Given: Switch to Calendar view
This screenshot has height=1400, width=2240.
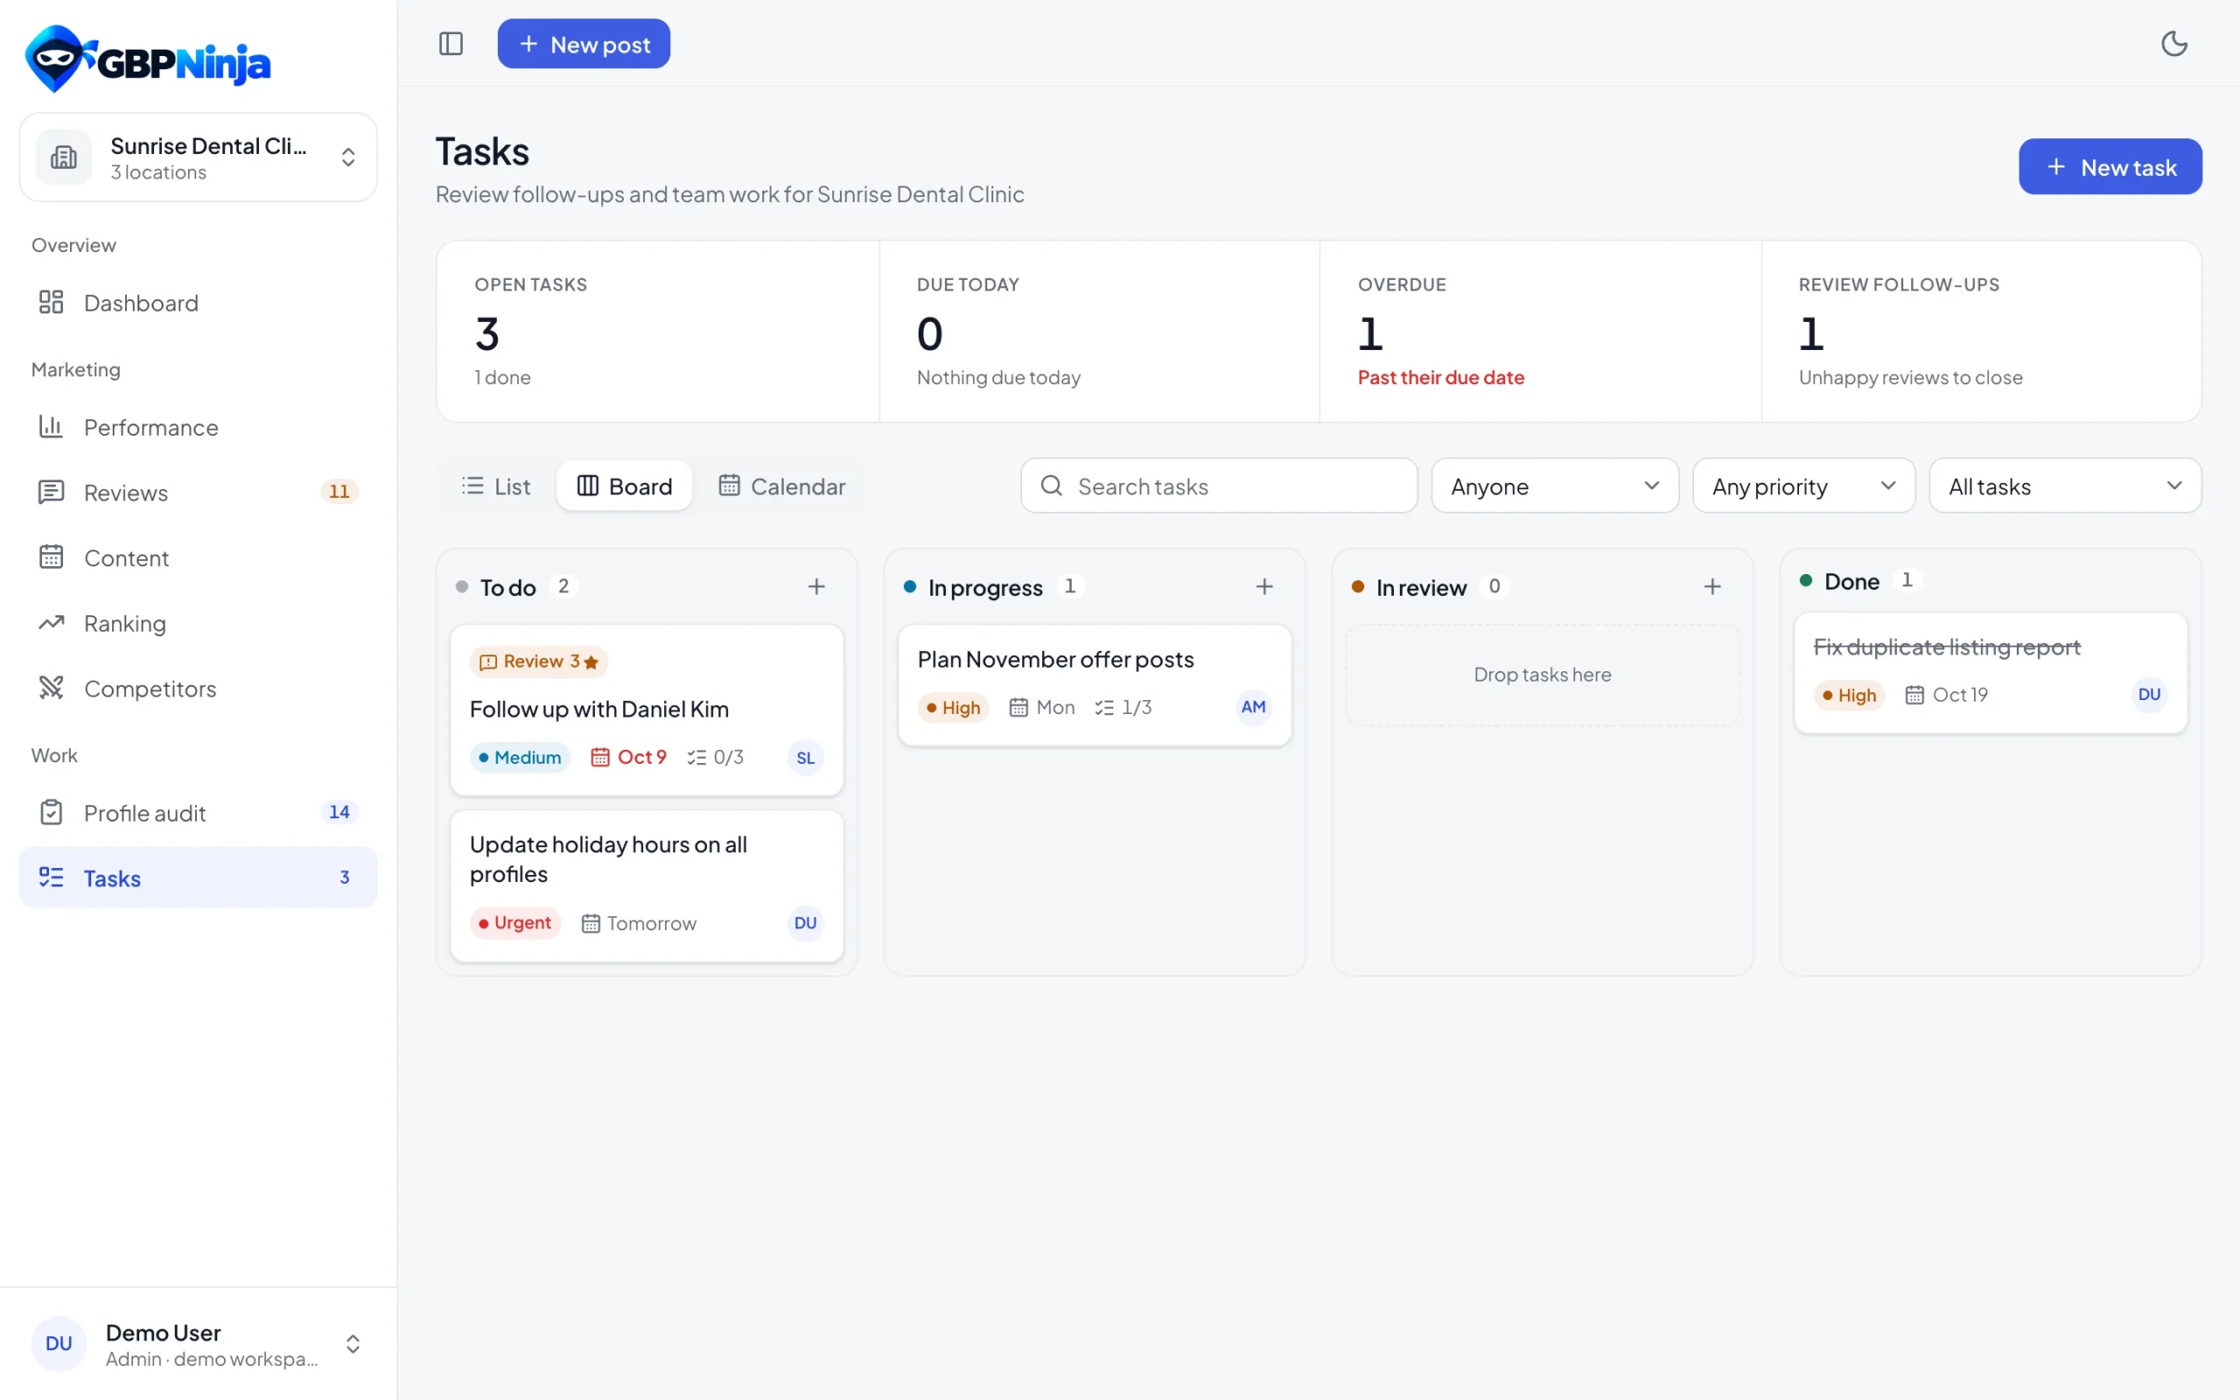Looking at the screenshot, I should [x=782, y=486].
